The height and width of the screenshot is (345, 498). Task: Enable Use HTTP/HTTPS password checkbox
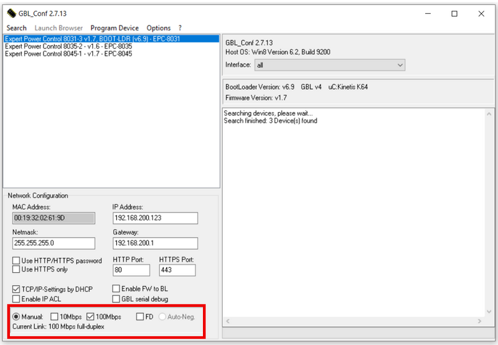16,261
